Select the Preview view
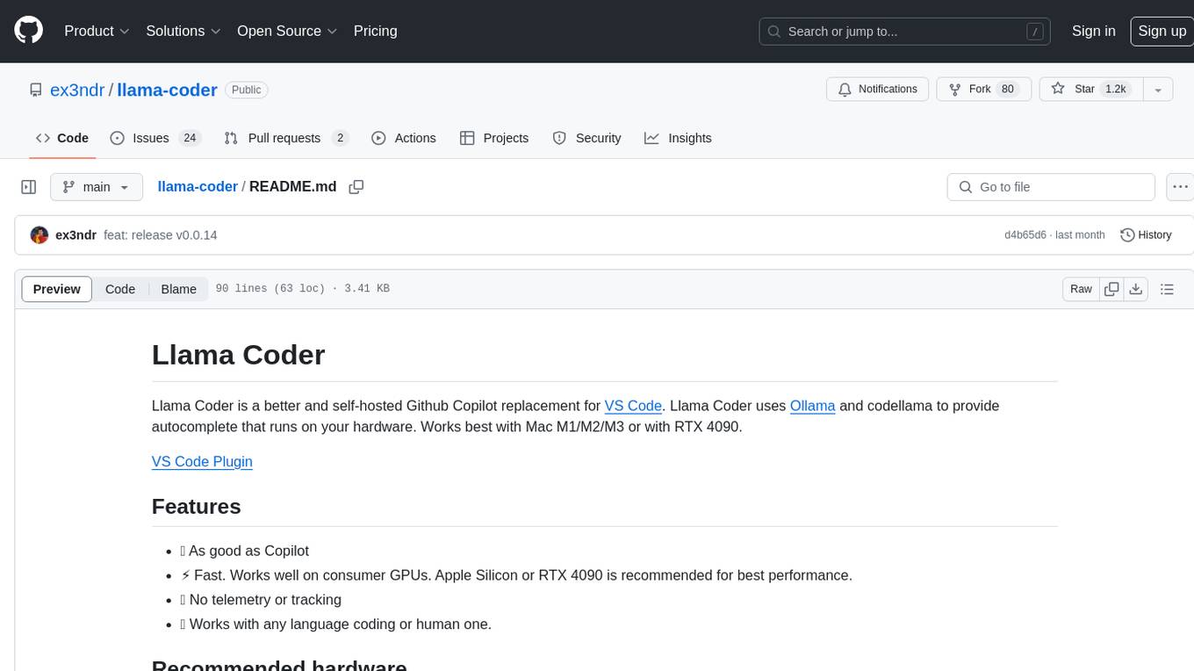The image size is (1194, 671). tap(57, 289)
